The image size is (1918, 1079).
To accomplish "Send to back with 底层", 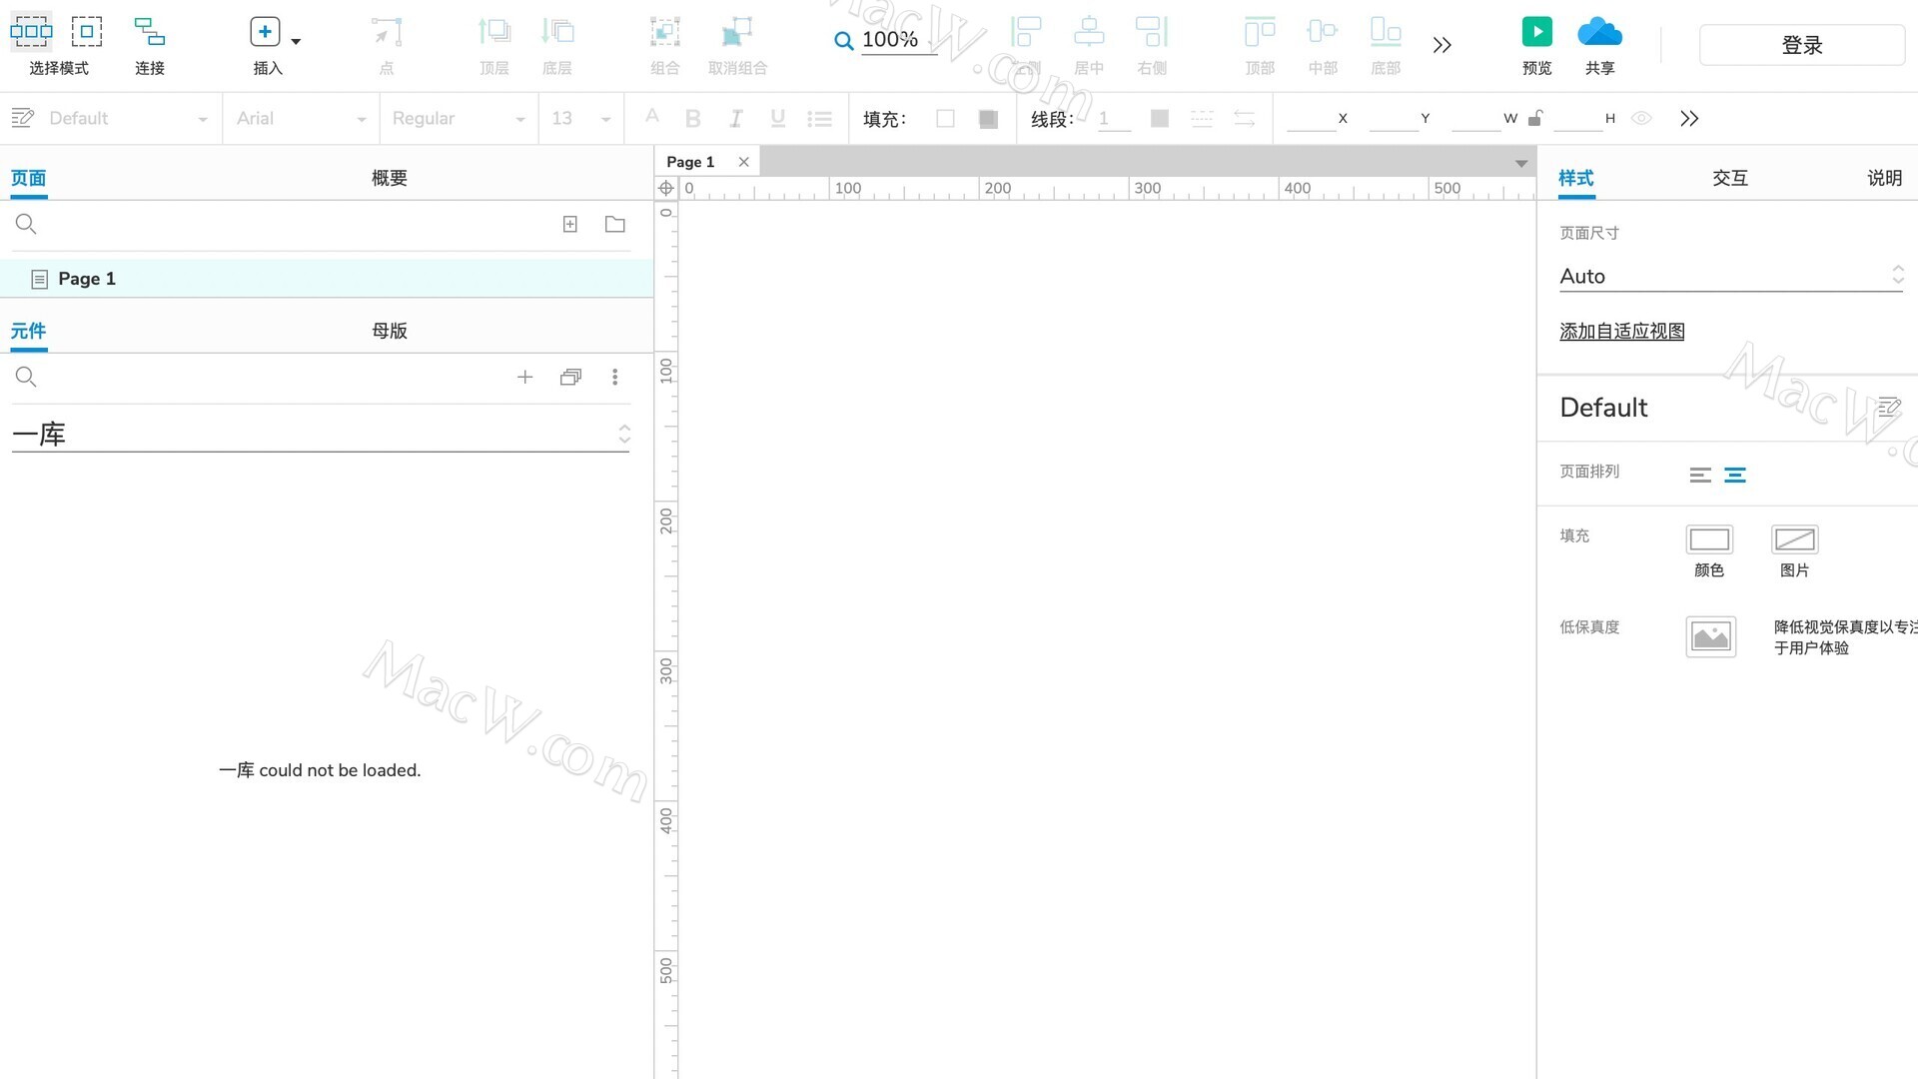I will 557,45.
